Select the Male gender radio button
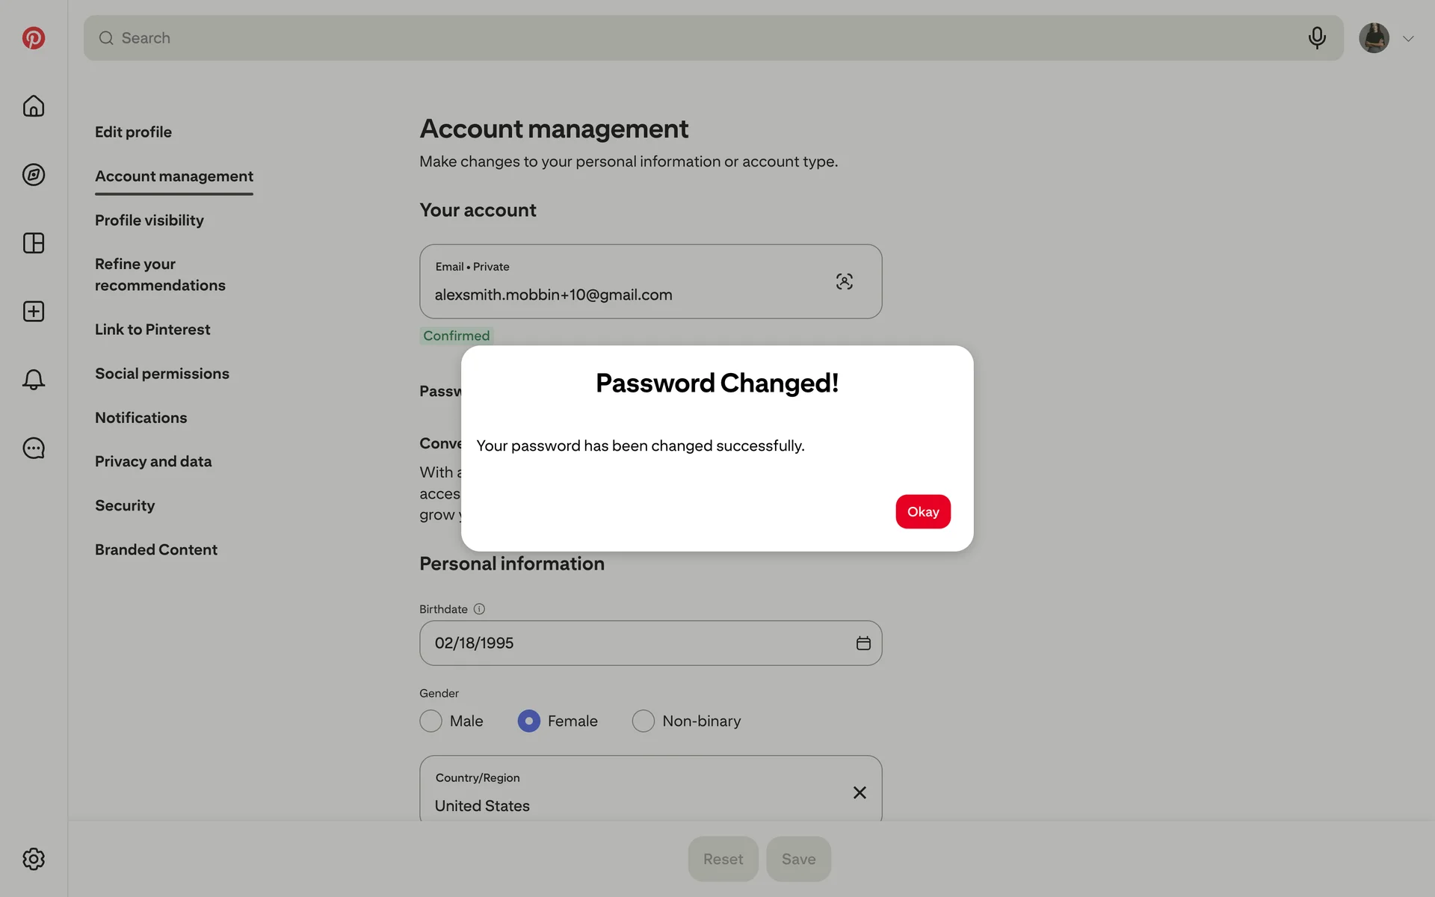Viewport: 1435px width, 897px height. pos(430,721)
